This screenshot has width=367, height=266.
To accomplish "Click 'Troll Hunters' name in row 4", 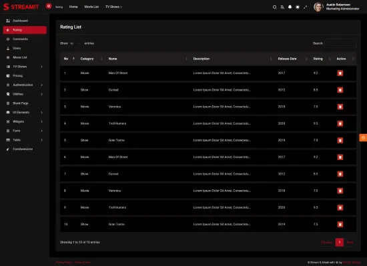I will [117, 123].
